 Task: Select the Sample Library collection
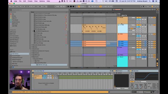click(16, 22)
